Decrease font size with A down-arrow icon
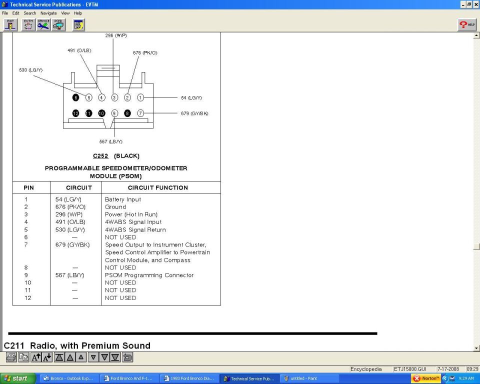Image resolution: width=480 pixels, height=384 pixels. click(x=47, y=357)
